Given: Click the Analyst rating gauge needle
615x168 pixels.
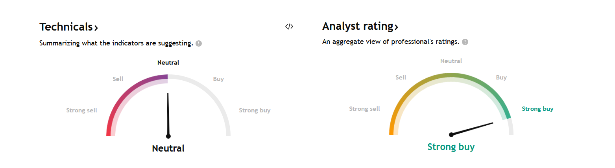Looking at the screenshot, I should (x=472, y=129).
